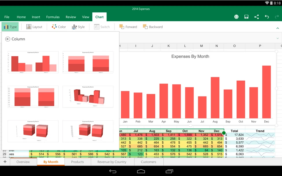Viewport: 282px width, 176px height.
Task: Toggle the chart Type panel button
Action: [10, 27]
